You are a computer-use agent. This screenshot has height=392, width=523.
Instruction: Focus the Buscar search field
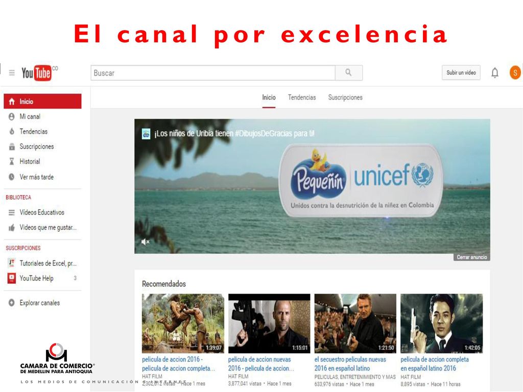click(213, 72)
